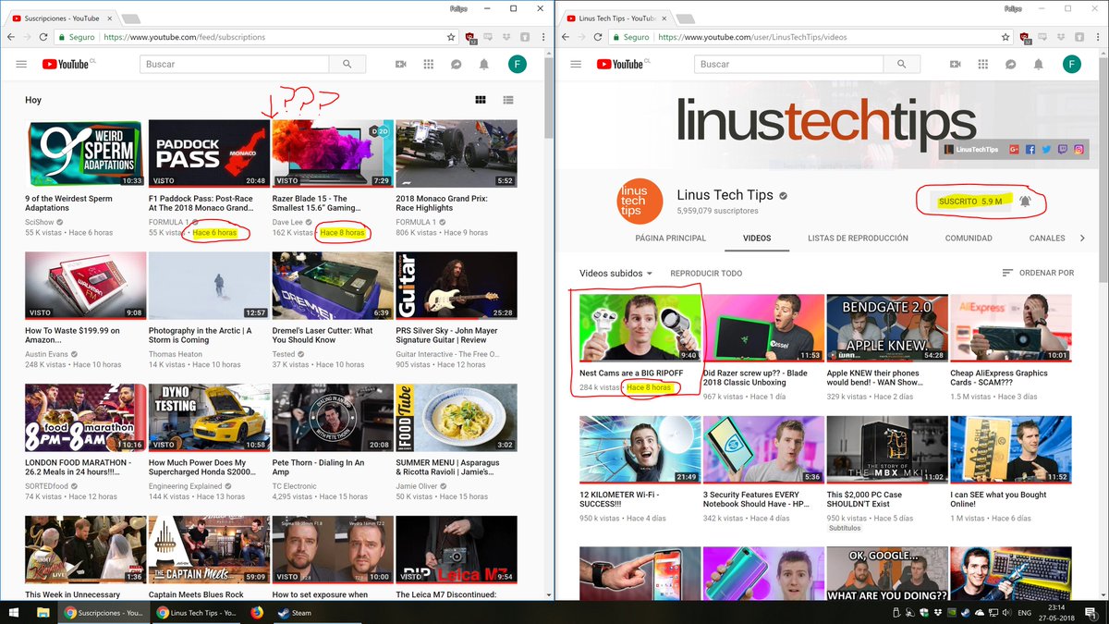Click the YouTube logo in Subscriptions window
Viewport: 1109px width, 624px height.
(67, 64)
